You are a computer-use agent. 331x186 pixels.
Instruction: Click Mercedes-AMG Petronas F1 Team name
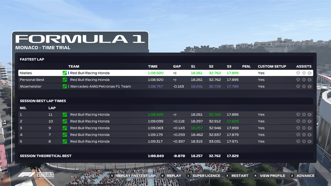(x=101, y=86)
